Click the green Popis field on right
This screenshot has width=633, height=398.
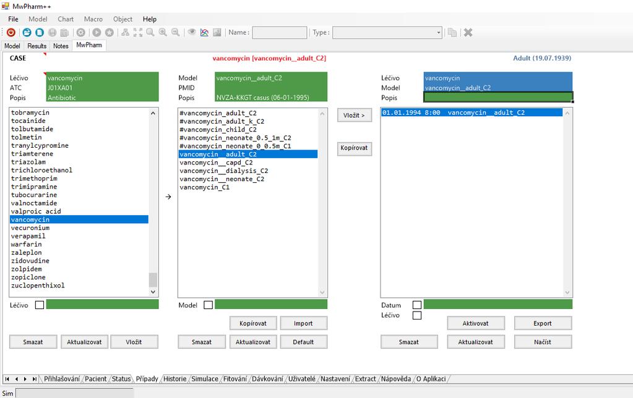(497, 97)
